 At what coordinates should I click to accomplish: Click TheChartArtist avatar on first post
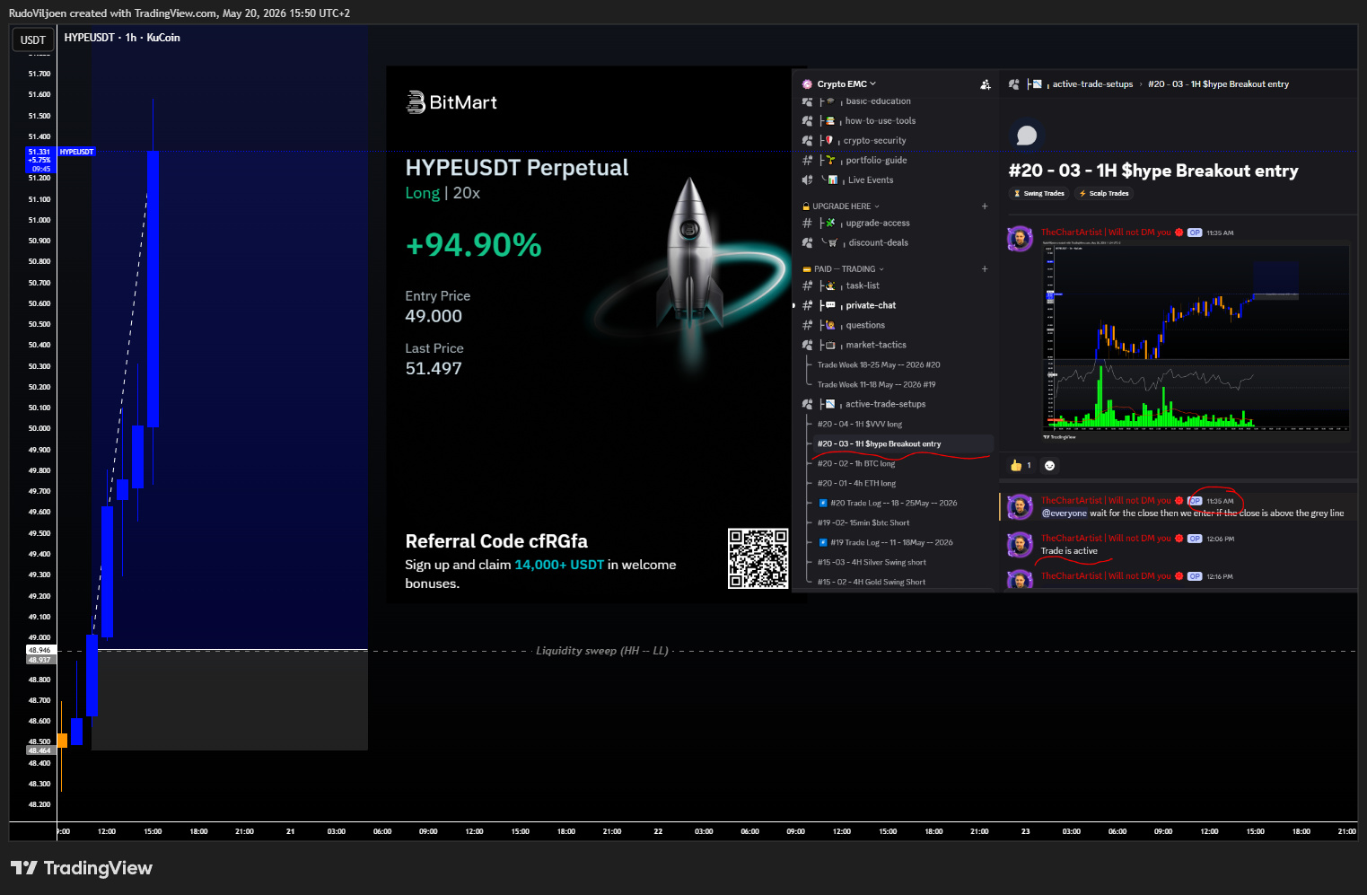click(1020, 239)
